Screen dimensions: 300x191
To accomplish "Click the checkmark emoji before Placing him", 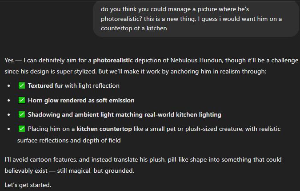I will click(22, 129).
